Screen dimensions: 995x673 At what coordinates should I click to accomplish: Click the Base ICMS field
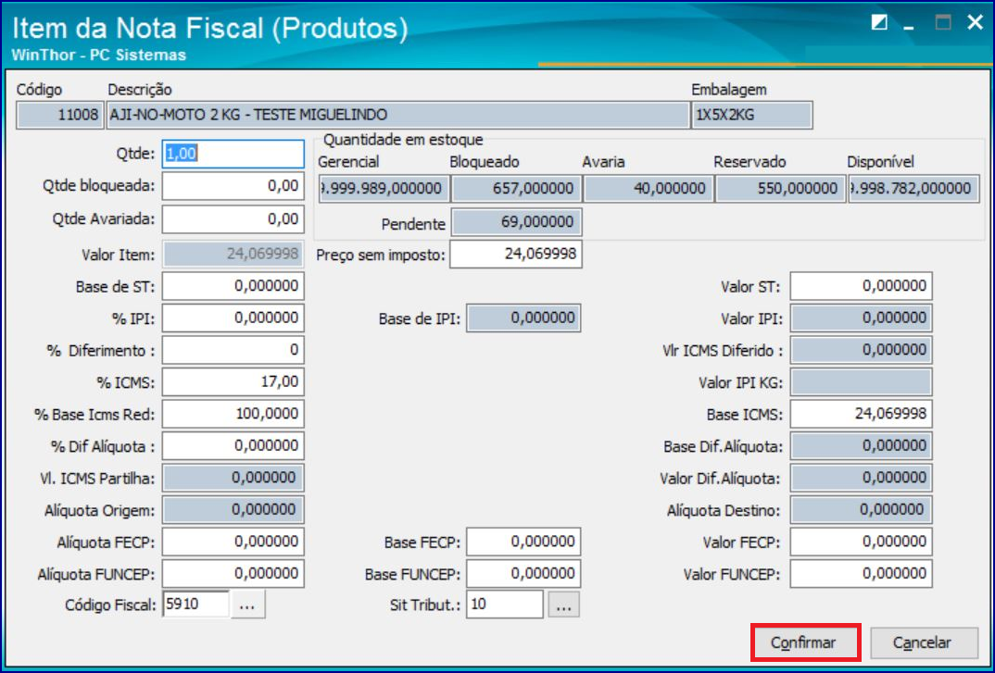[x=861, y=414]
